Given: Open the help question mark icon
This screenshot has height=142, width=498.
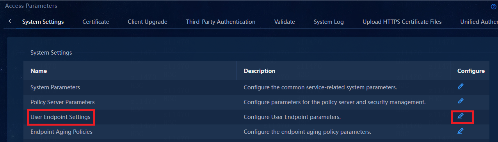Looking at the screenshot, I should [x=493, y=7].
